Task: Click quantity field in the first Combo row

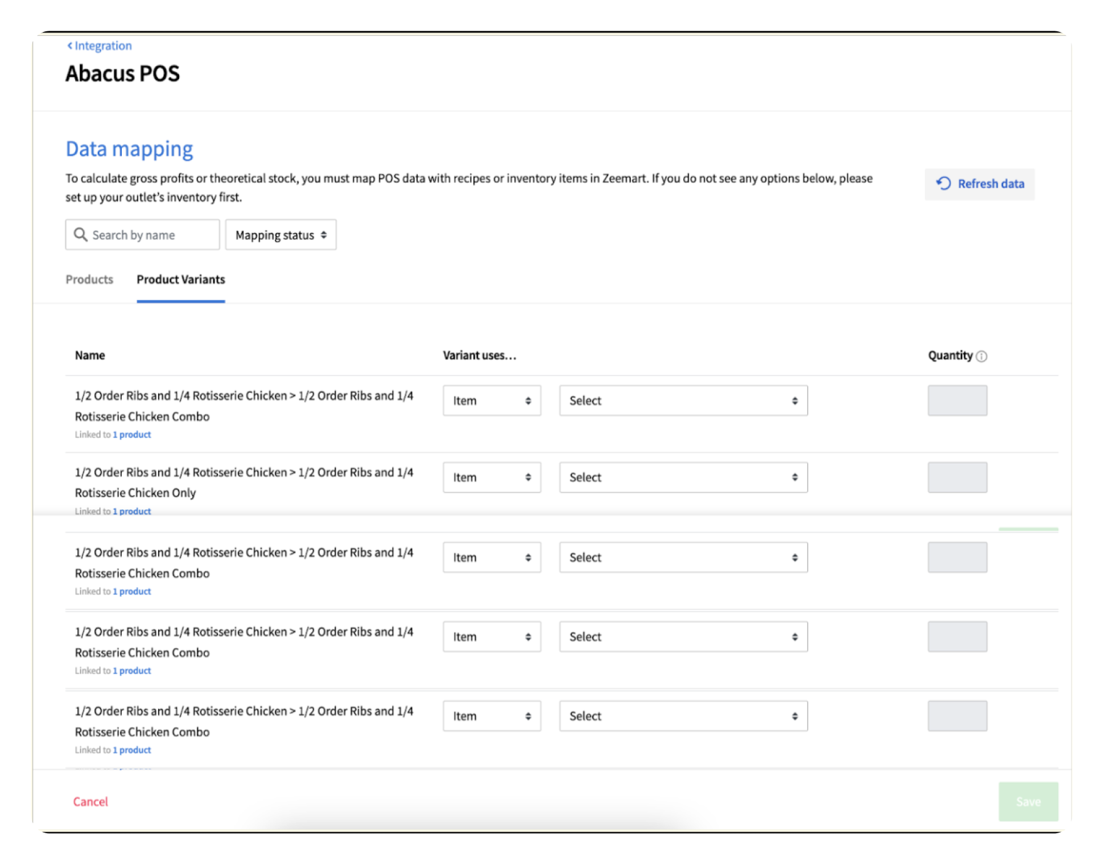Action: (x=957, y=400)
